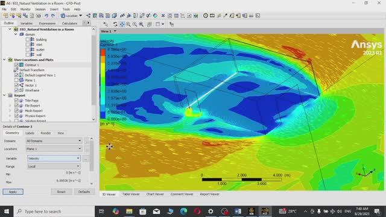The image size is (386, 217).
Task: Open the Variable combo box showing Velocity
Action: 54,159
